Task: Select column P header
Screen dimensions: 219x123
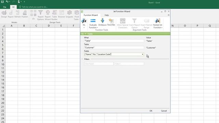Action: pos(197,26)
